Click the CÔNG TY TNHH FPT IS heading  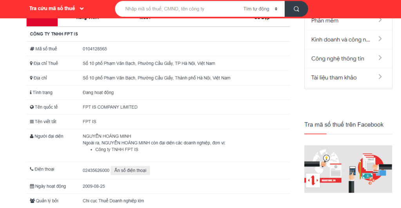(54, 34)
